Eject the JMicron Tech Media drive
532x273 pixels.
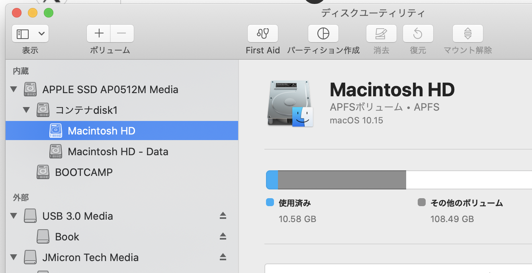223,257
